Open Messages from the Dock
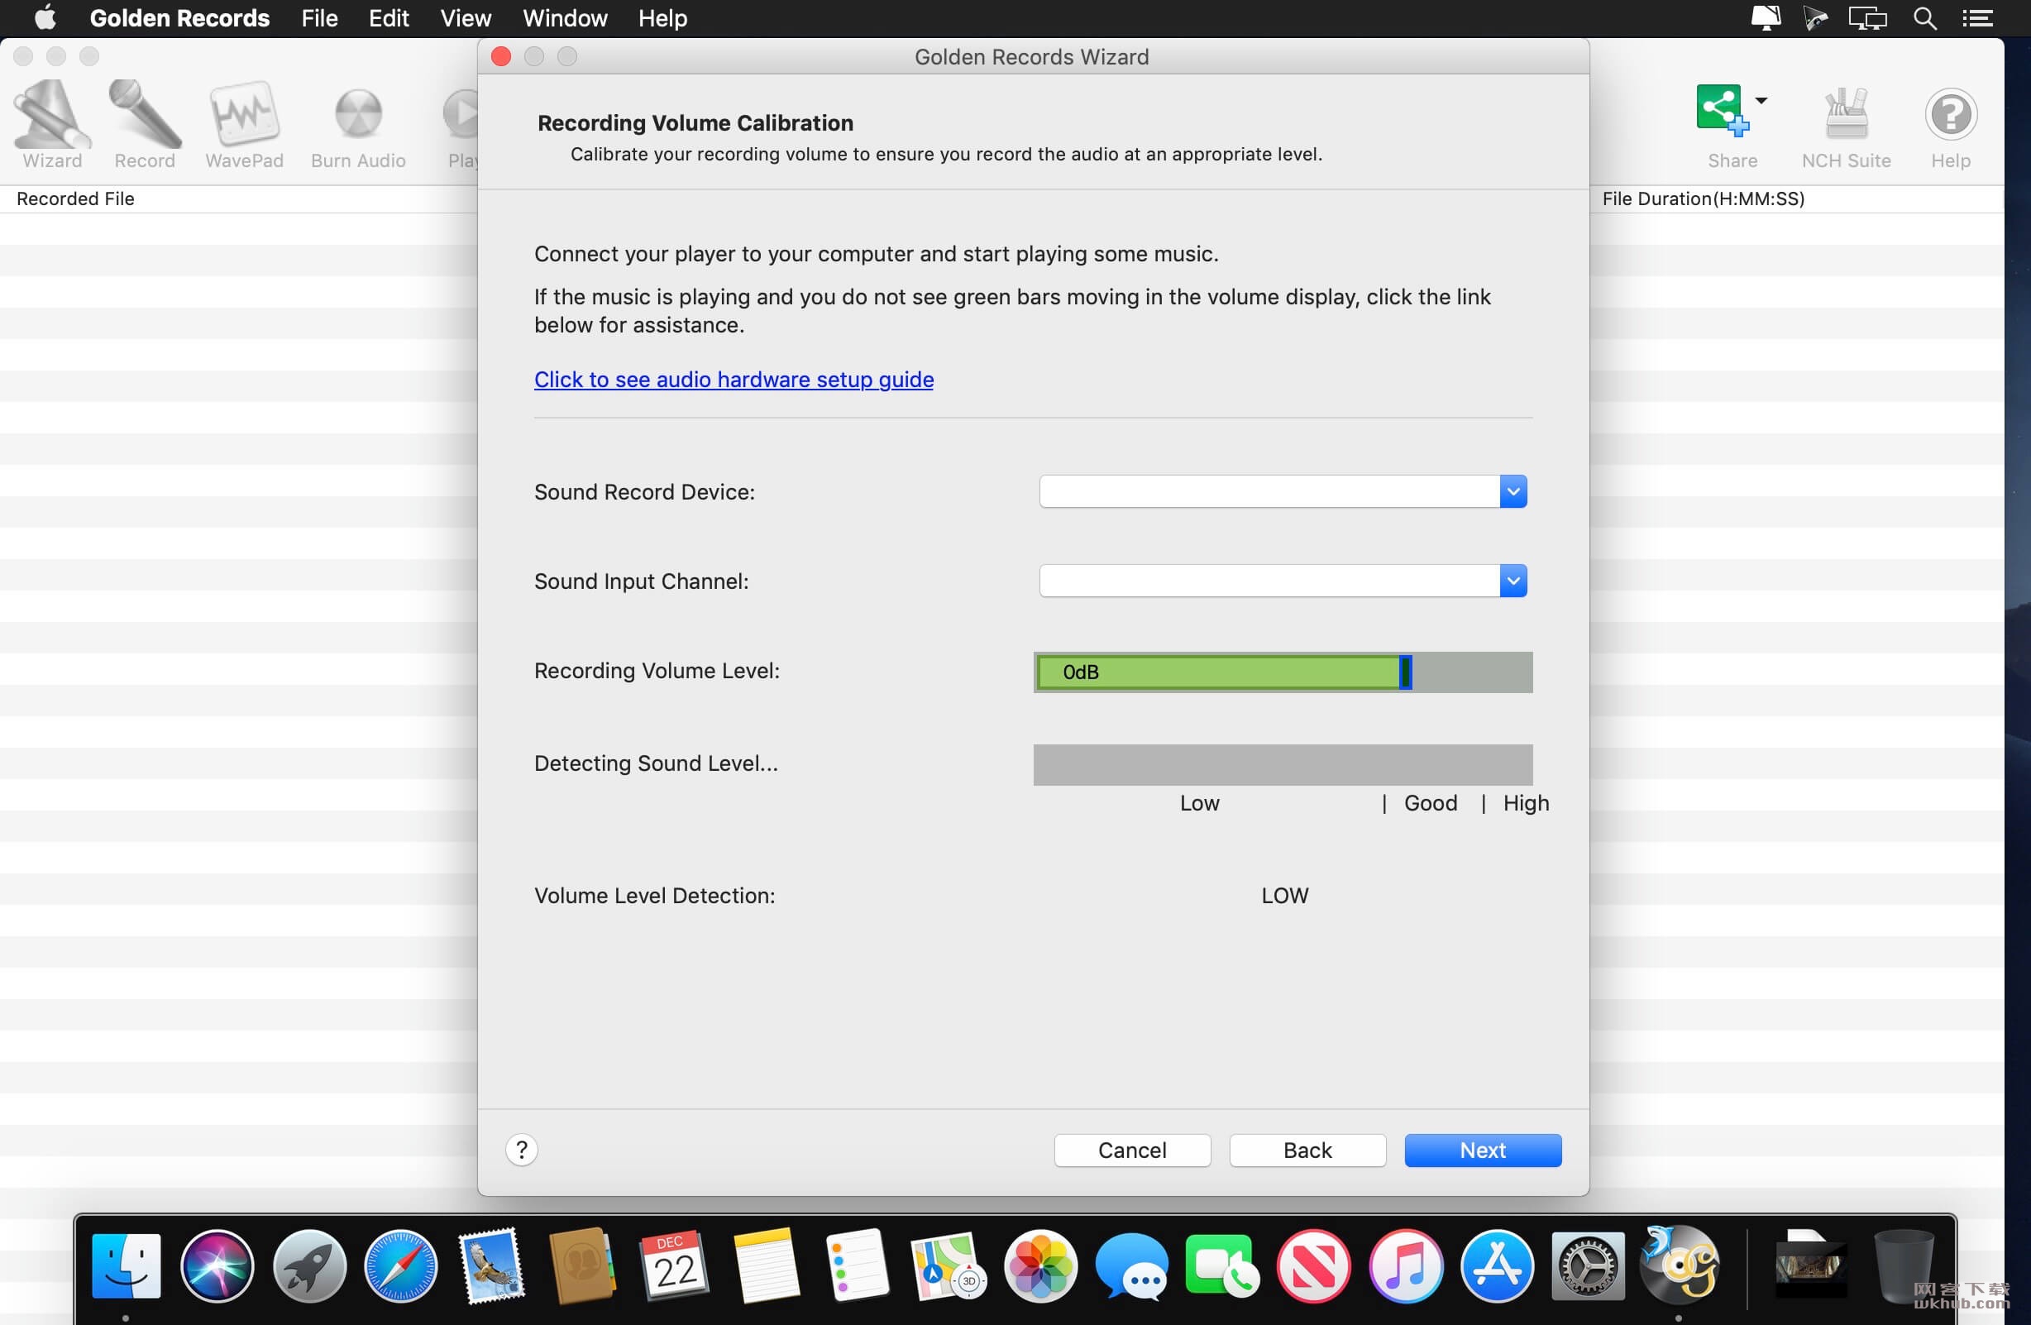This screenshot has height=1325, width=2031. click(x=1131, y=1265)
